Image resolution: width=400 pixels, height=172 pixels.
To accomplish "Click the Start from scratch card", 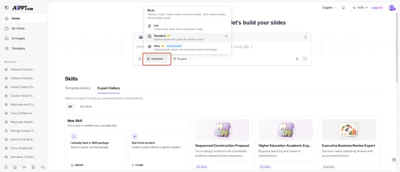I will (x=158, y=150).
